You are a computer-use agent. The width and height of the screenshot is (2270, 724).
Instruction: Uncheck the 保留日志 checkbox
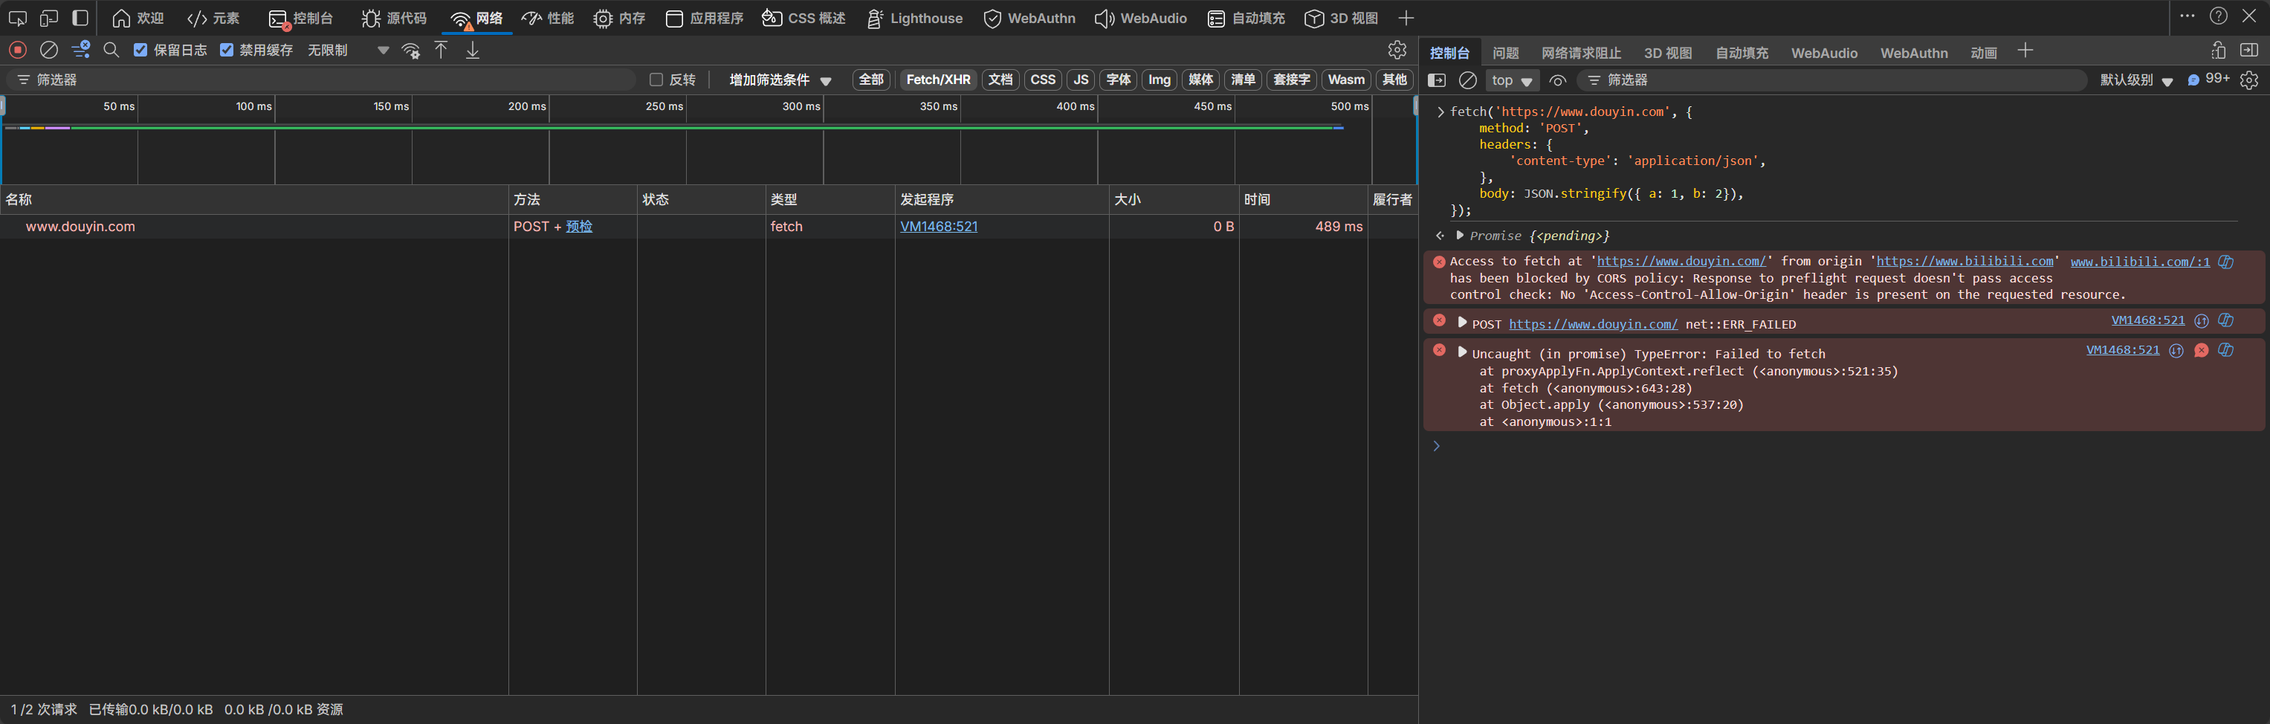tap(140, 51)
